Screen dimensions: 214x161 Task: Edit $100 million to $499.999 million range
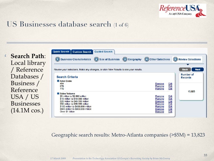[x=170, y=106]
